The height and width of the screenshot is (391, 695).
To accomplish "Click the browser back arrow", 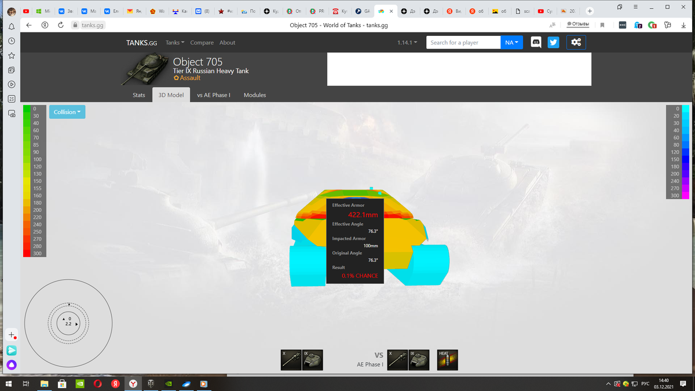I will [x=29, y=25].
